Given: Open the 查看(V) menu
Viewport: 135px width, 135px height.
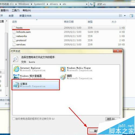Looking at the screenshot, I should 5,11.
